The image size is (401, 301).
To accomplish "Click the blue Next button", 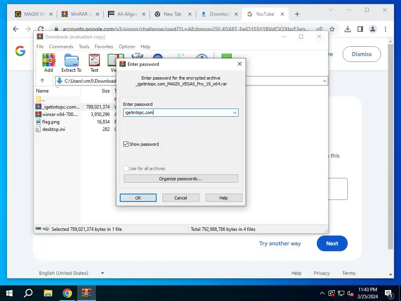I will pos(332,243).
